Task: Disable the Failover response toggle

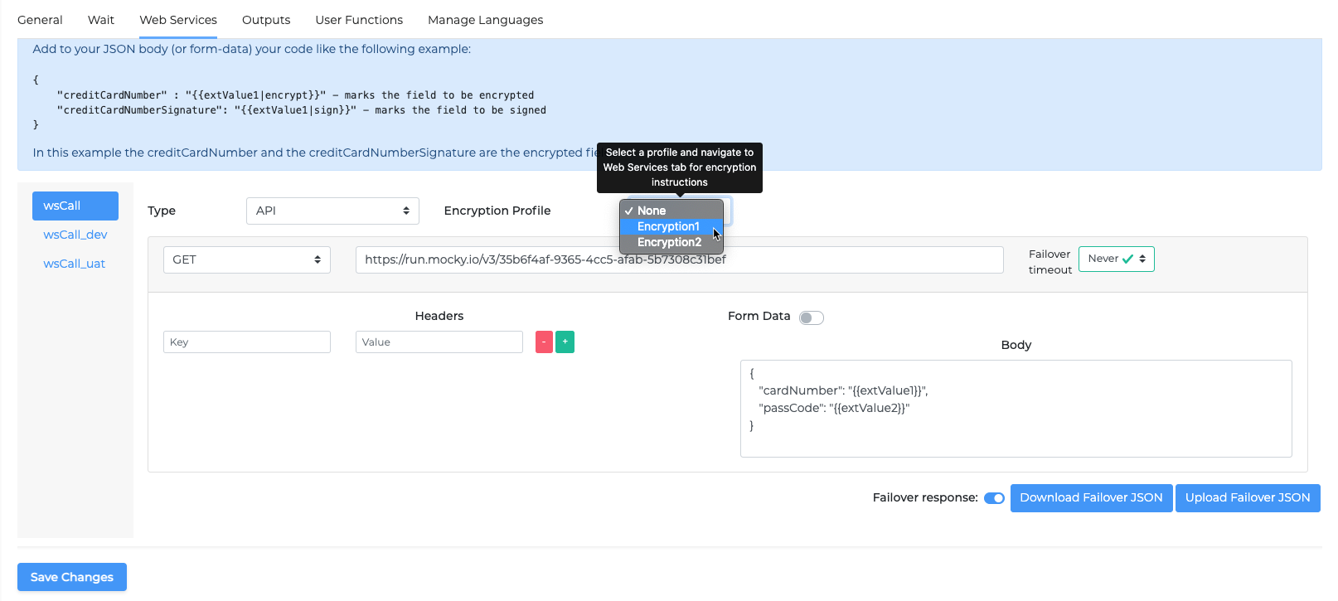Action: [994, 498]
